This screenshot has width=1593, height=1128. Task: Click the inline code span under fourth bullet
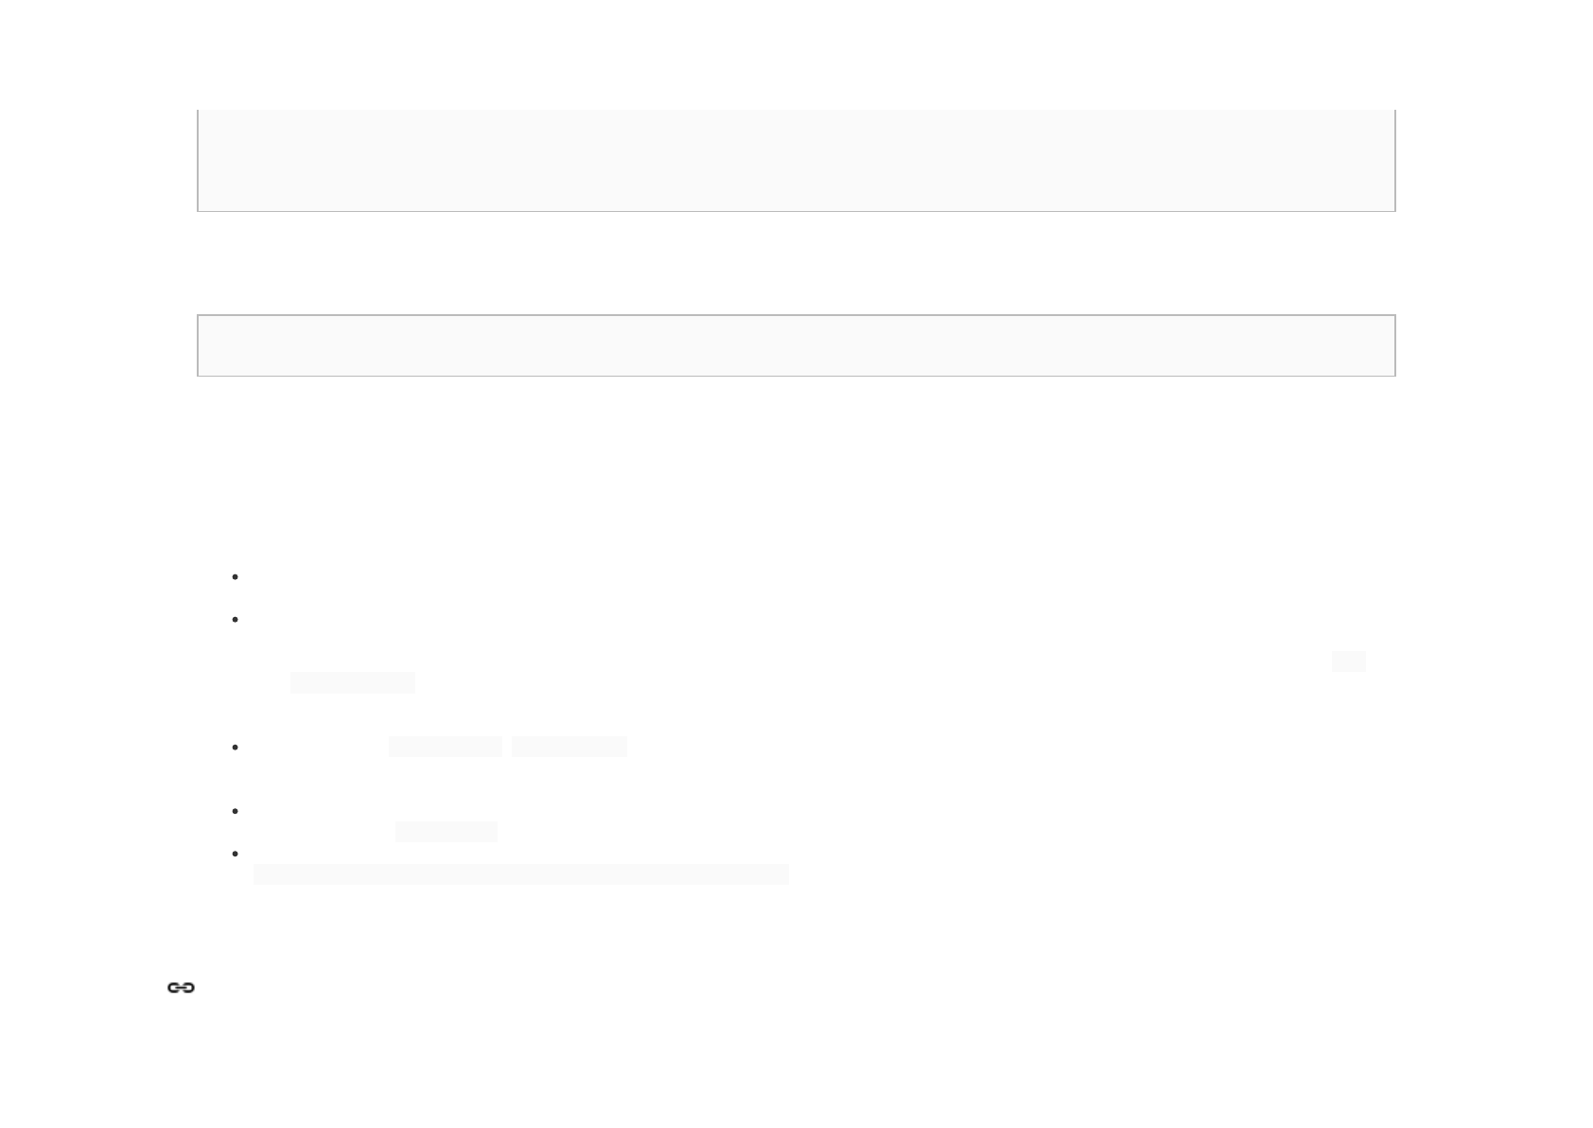tap(446, 832)
